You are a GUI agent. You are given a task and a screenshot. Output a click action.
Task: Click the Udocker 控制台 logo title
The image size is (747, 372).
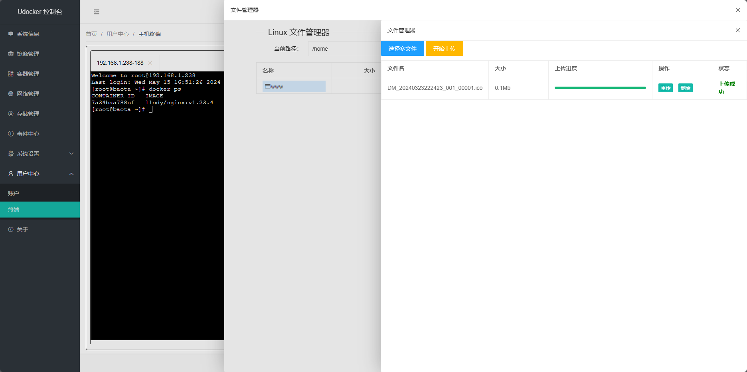[40, 12]
